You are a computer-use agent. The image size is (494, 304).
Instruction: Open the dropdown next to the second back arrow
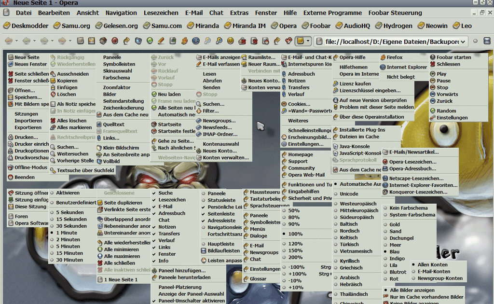(34, 41)
